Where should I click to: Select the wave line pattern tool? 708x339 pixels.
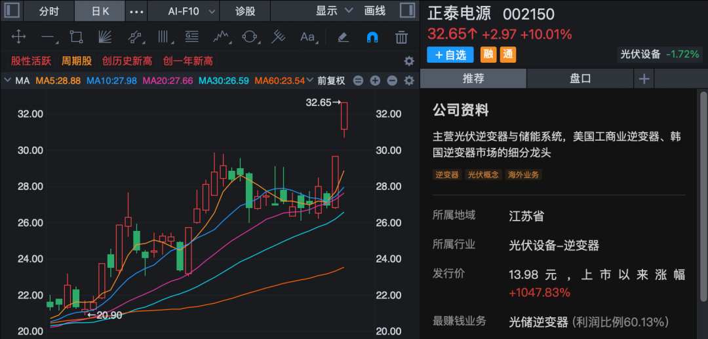[x=221, y=37]
